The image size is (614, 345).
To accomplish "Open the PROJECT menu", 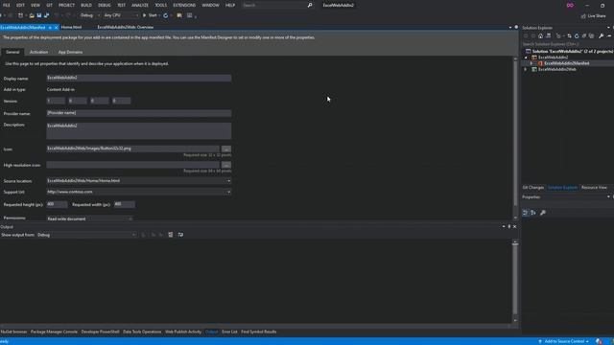I will [66, 5].
